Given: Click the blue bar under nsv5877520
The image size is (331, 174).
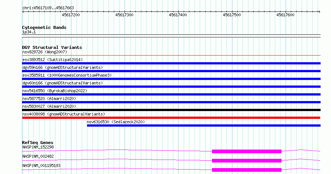Looking at the screenshot, I should coord(171,102).
